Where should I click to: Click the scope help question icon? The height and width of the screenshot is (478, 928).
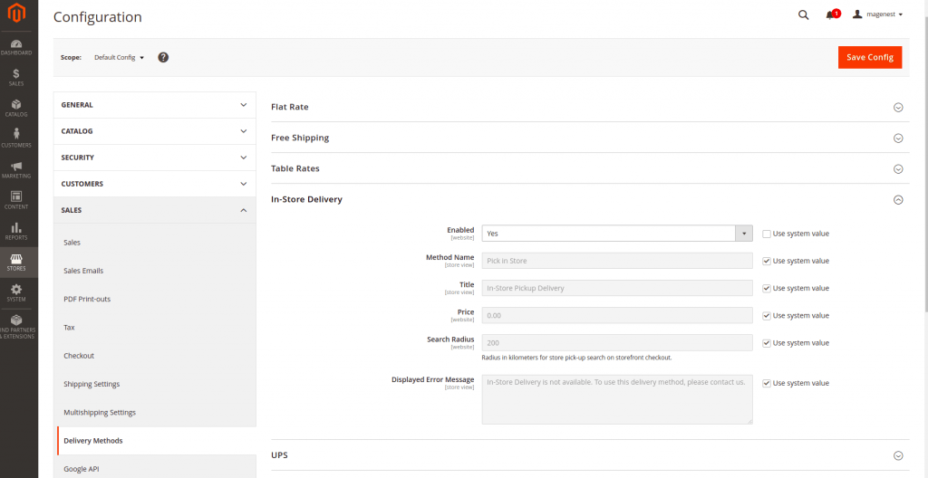click(x=163, y=57)
